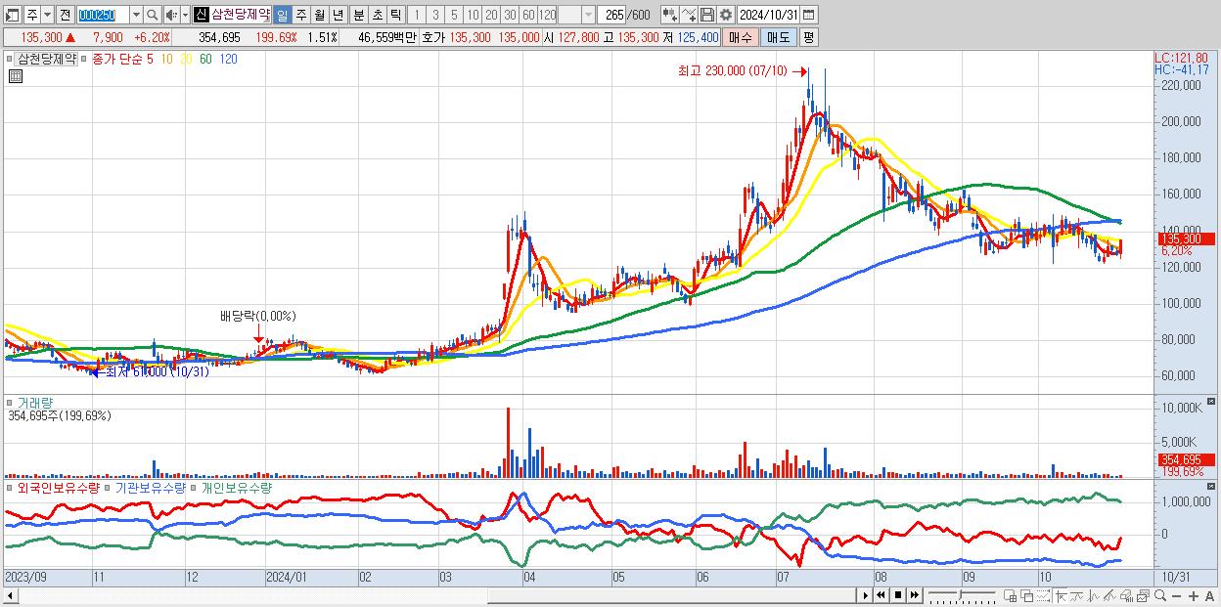
Task: Click the 신 badge before stock name
Action: (201, 15)
